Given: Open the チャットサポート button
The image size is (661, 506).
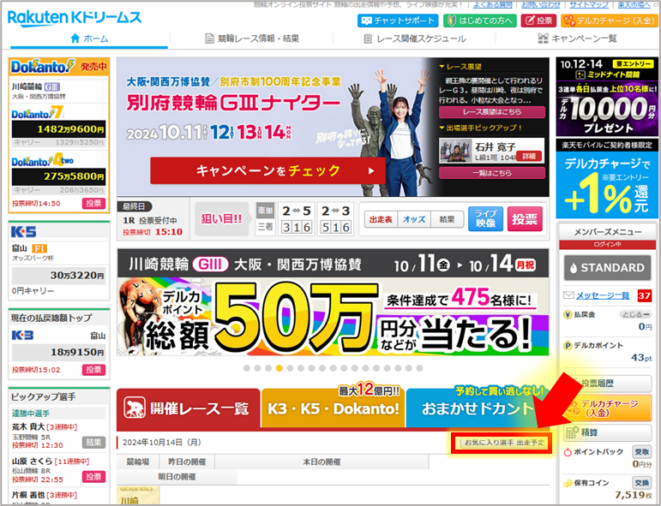Looking at the screenshot, I should pyautogui.click(x=398, y=21).
